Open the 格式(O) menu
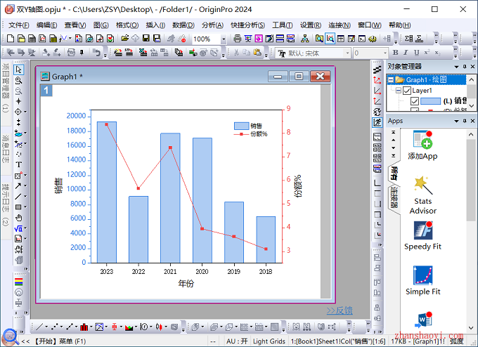 coord(127,25)
